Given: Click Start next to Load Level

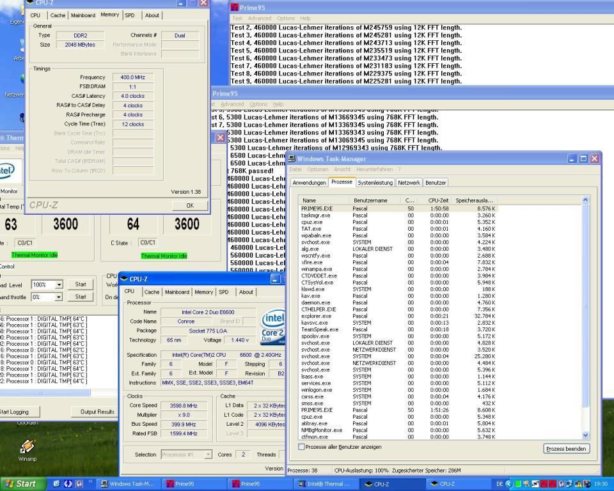Looking at the screenshot, I should click(81, 284).
